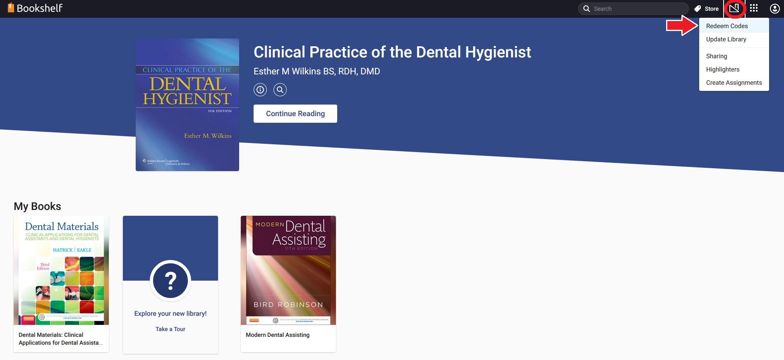Open Highlighters from the menu
784x360 pixels.
[x=734, y=69]
